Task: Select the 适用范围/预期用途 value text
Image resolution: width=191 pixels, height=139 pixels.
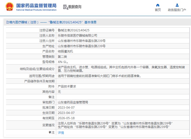Action: [99, 76]
